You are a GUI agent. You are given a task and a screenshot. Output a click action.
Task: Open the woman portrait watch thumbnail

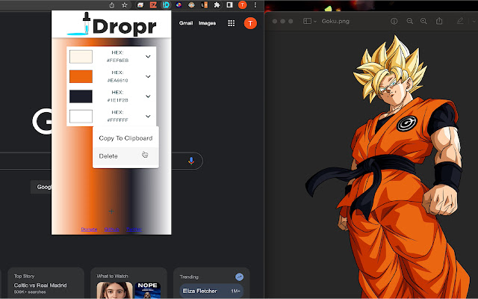(x=114, y=290)
